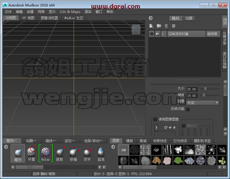Screen dimensions: 230x179
Task: Expand the stamp tray arrow button
Action: tap(113, 147)
